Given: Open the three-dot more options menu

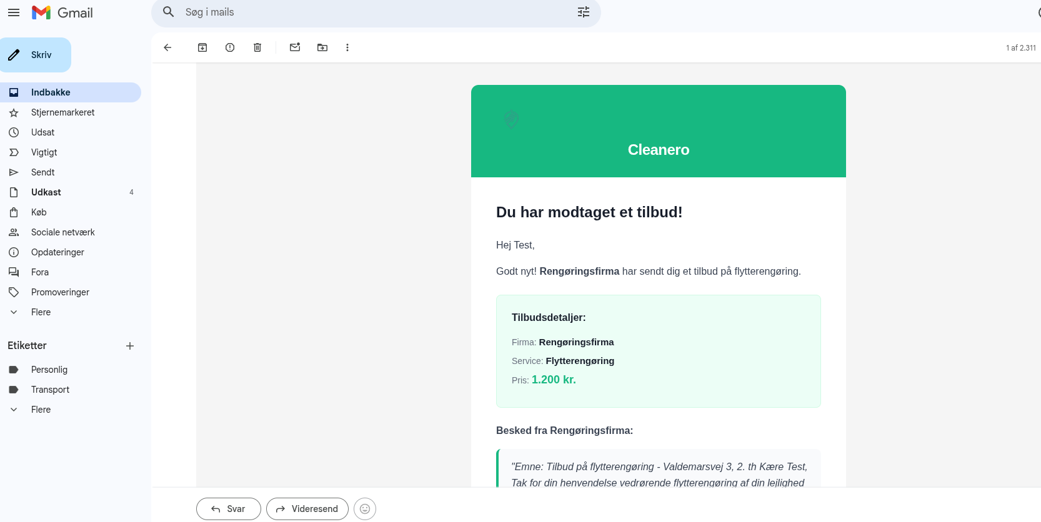Looking at the screenshot, I should click(x=347, y=47).
